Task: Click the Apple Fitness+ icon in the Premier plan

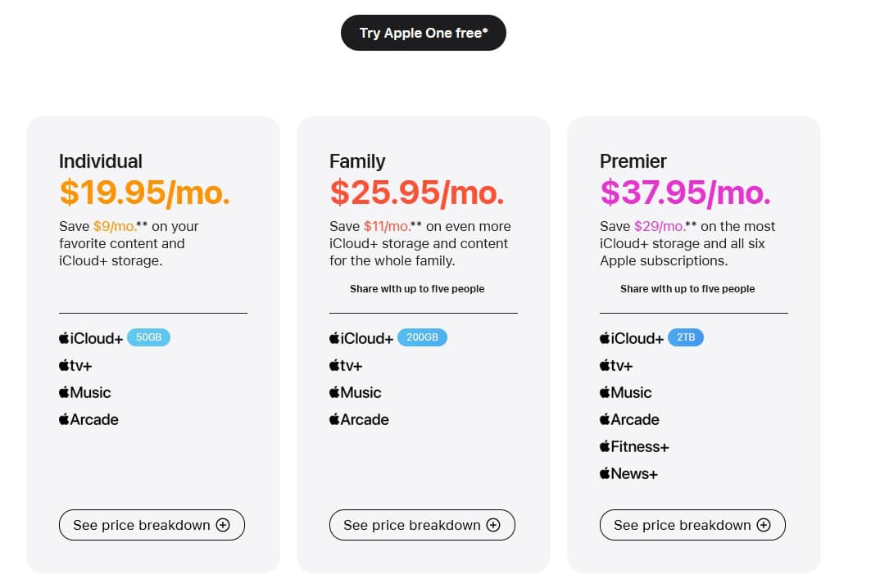Action: point(605,446)
